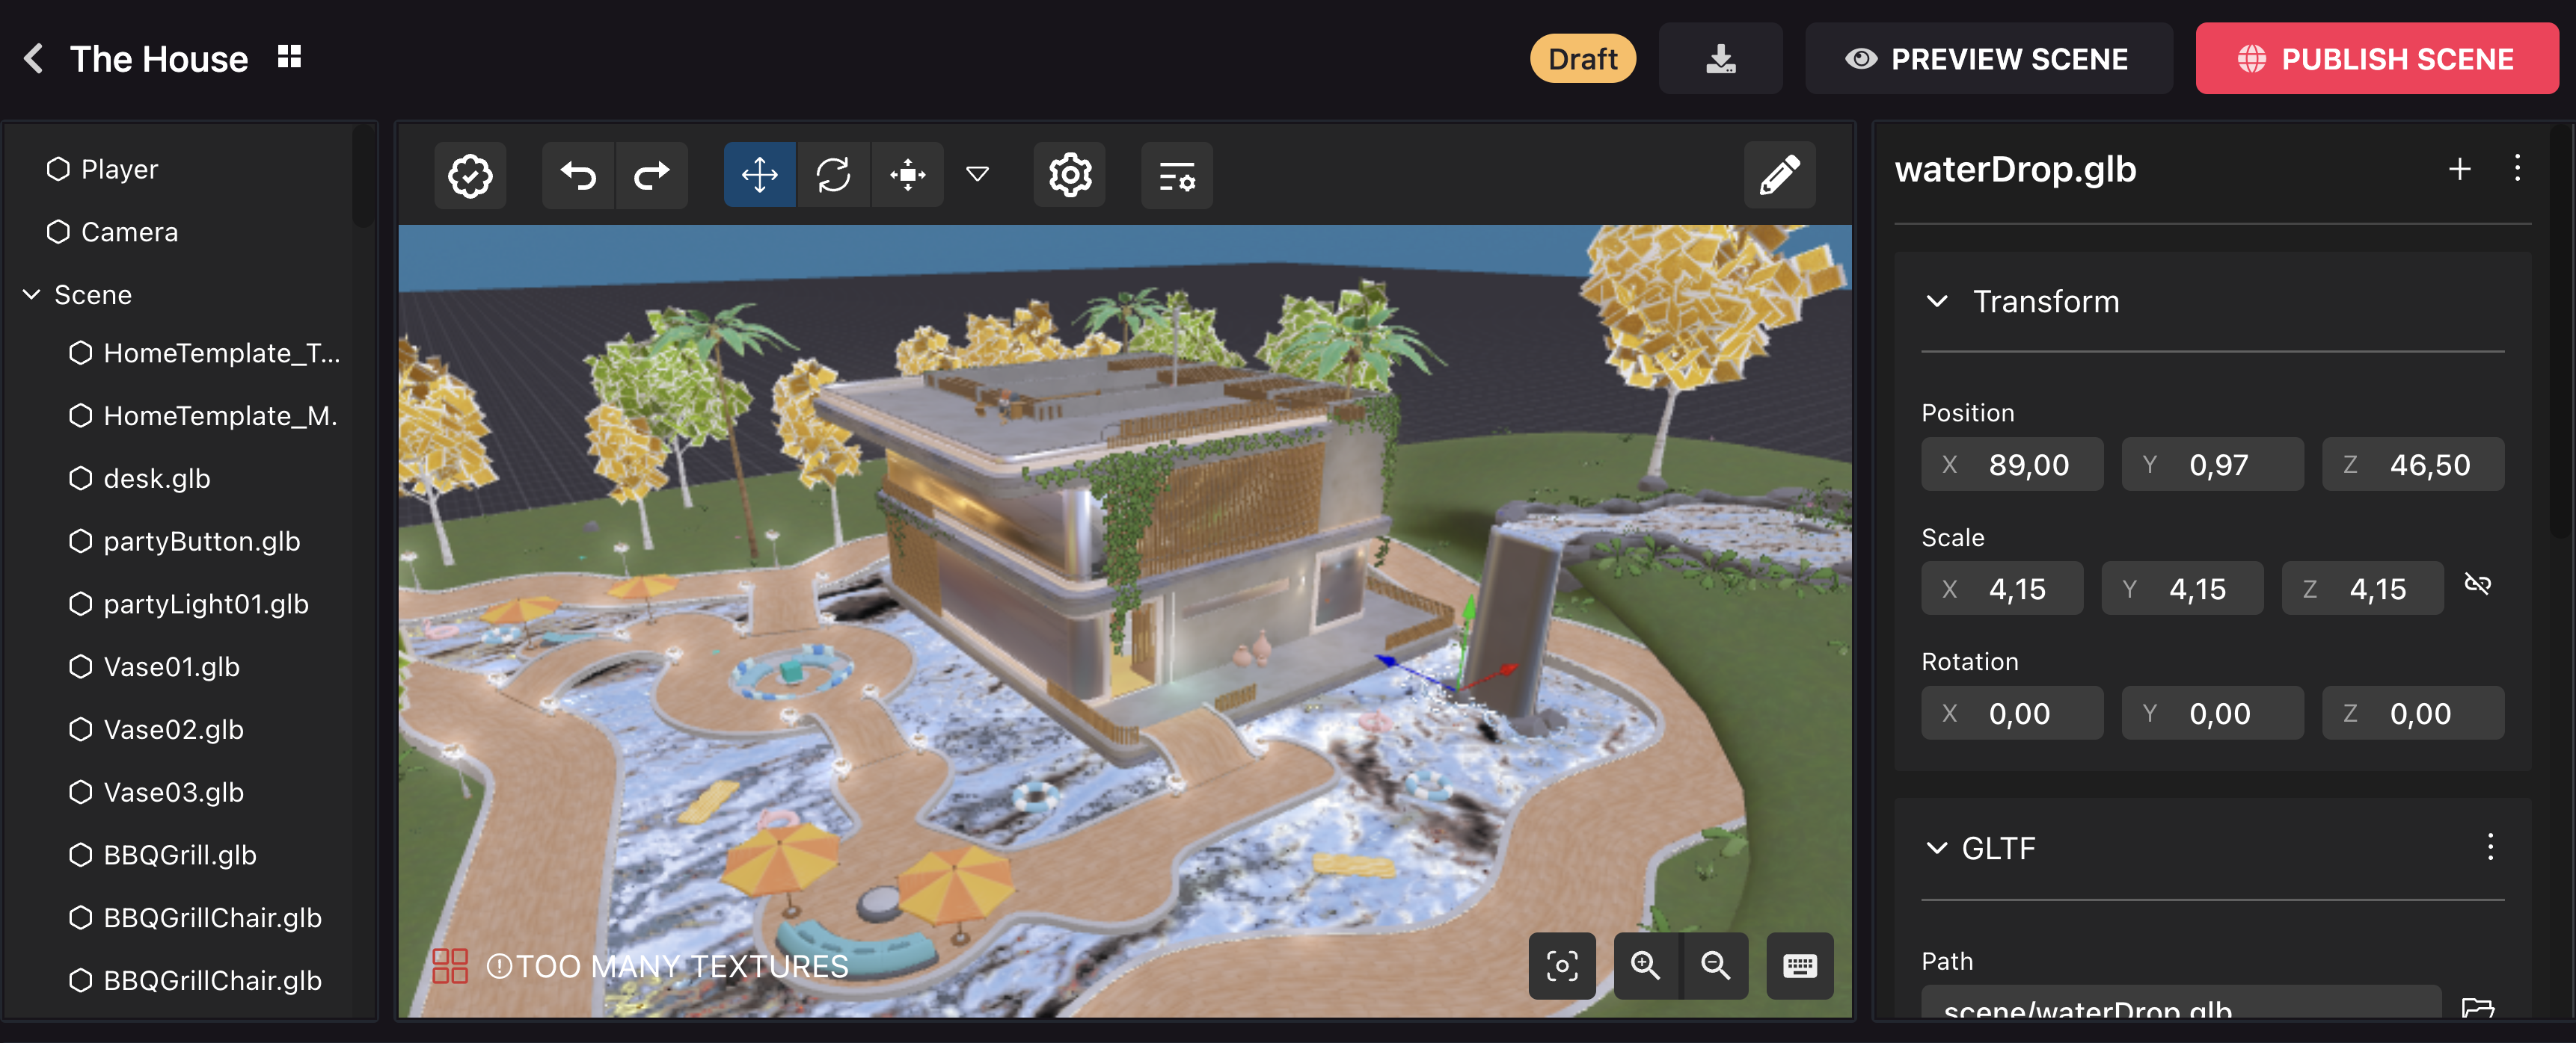Click the redo arrow icon
This screenshot has width=2576, height=1043.
[x=652, y=176]
